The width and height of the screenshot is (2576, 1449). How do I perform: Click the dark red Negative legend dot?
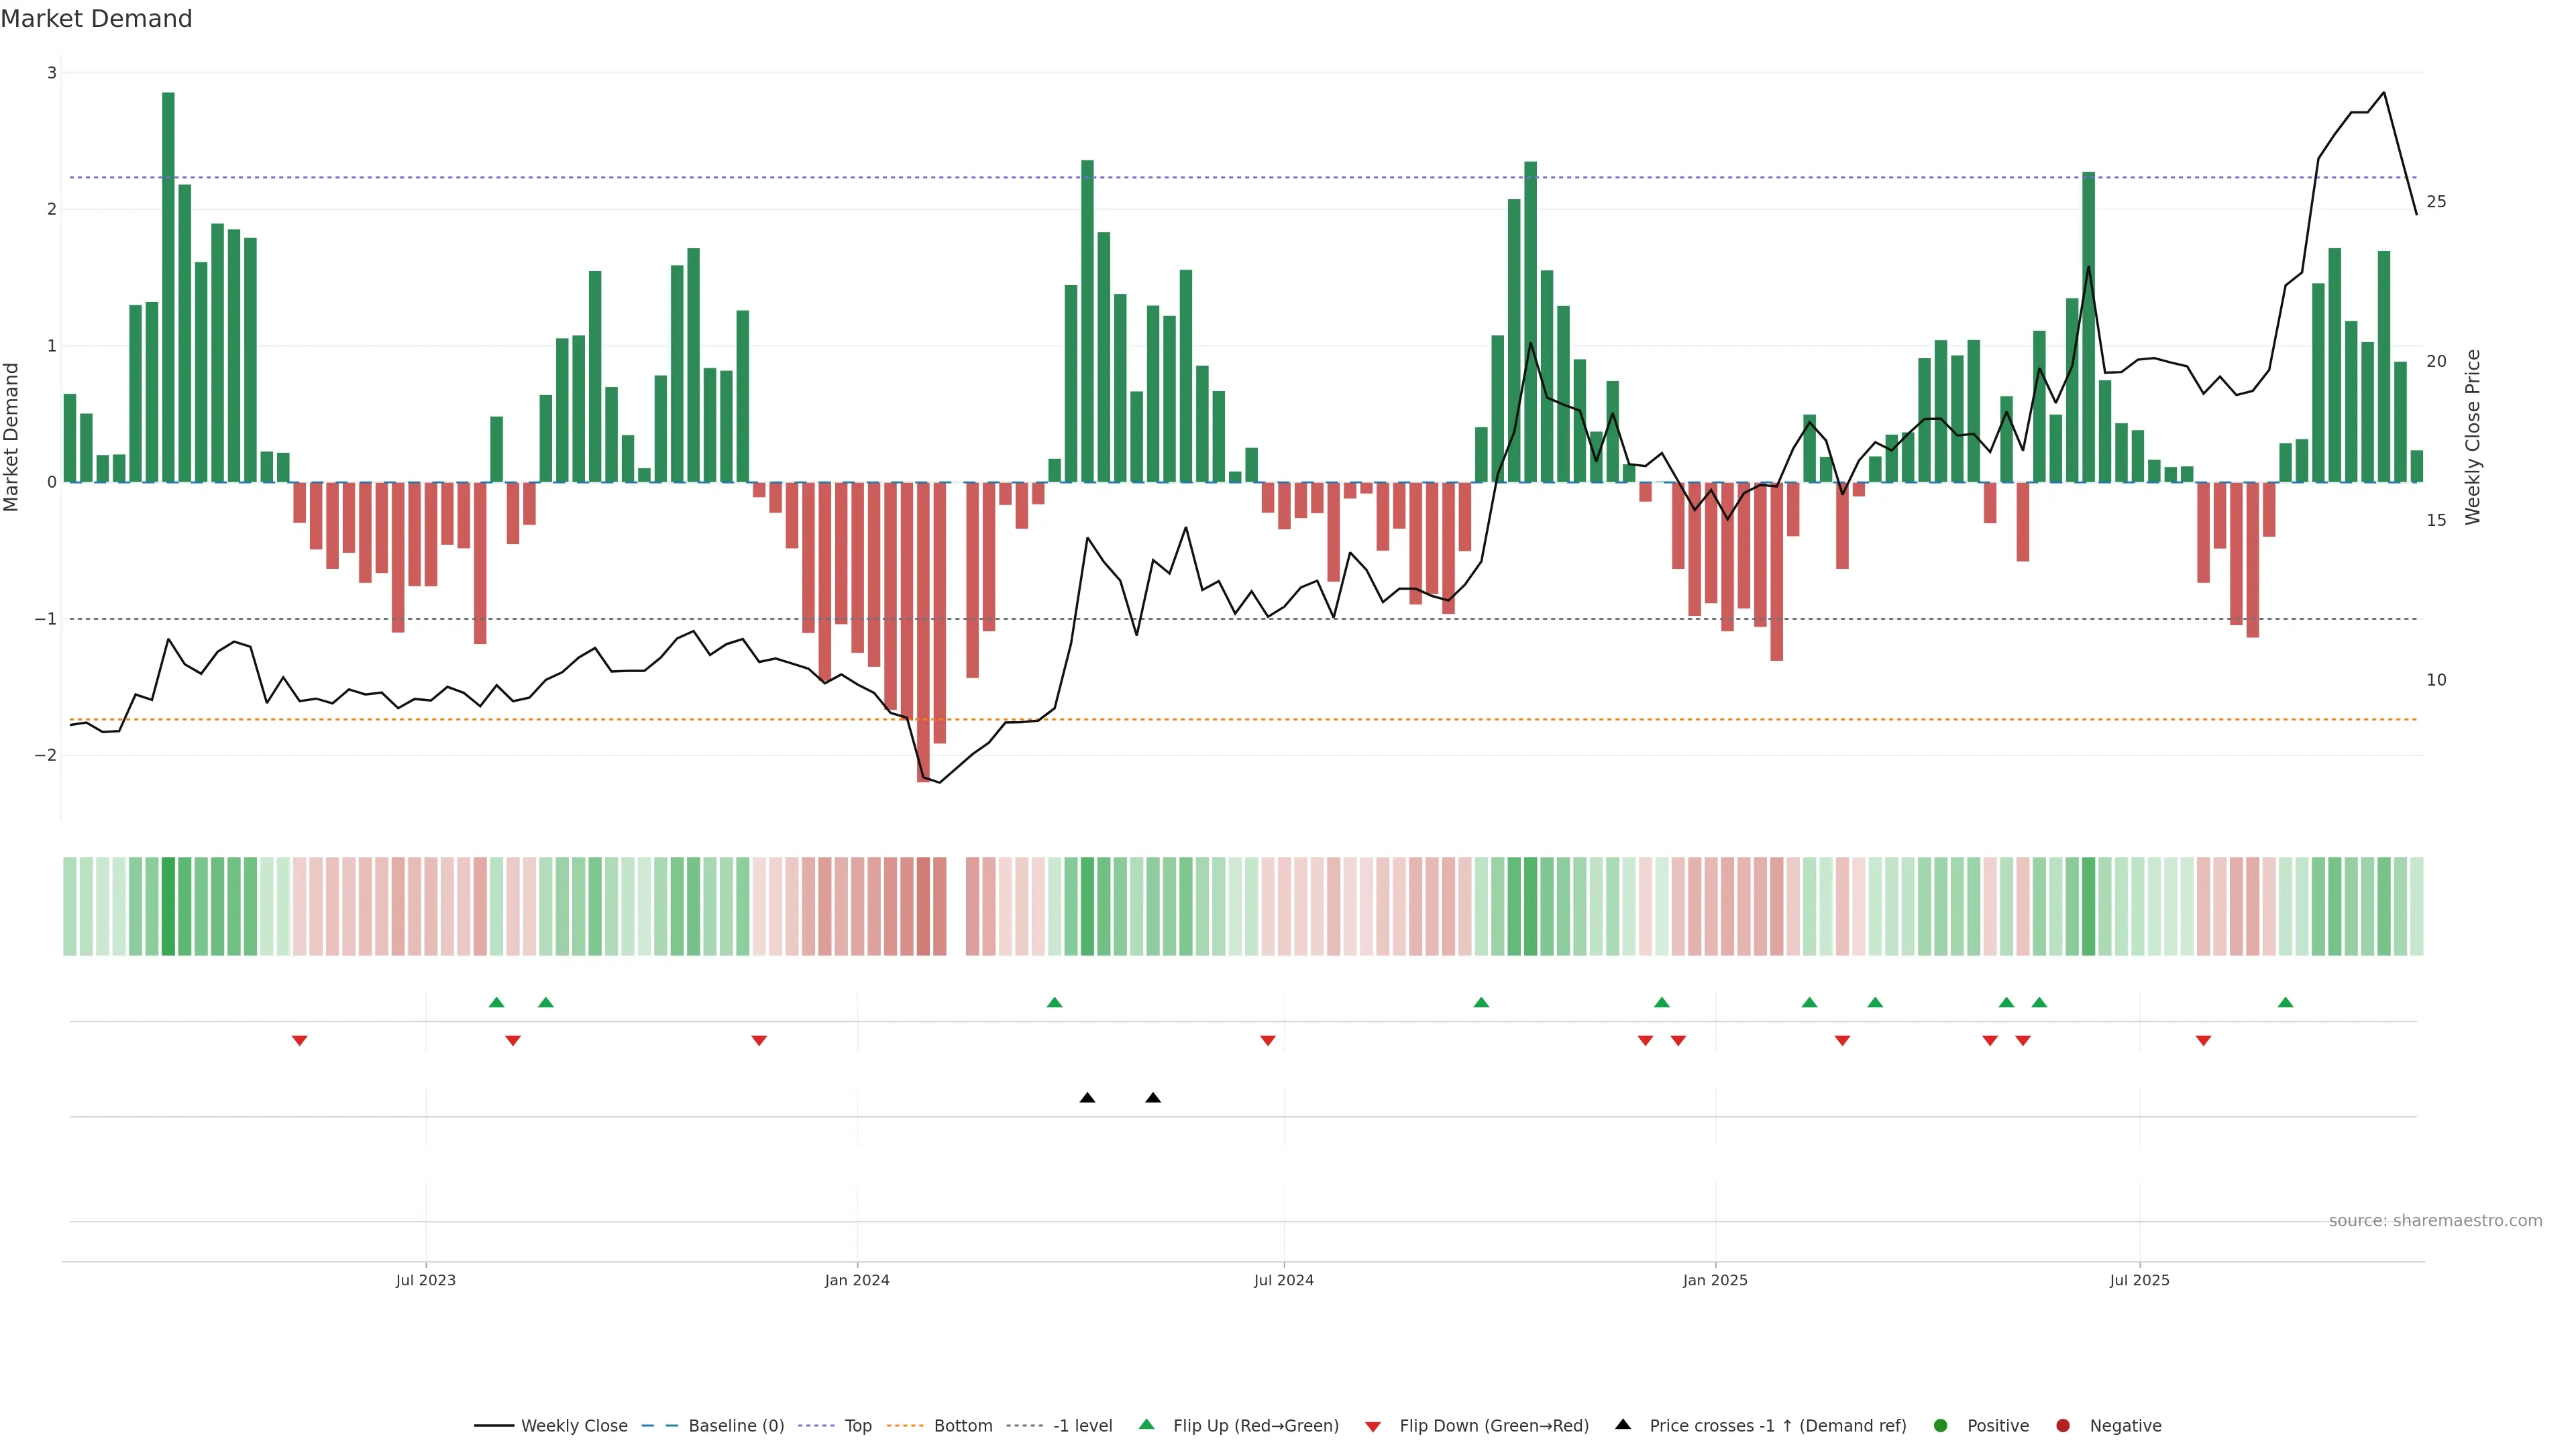point(2063,1426)
